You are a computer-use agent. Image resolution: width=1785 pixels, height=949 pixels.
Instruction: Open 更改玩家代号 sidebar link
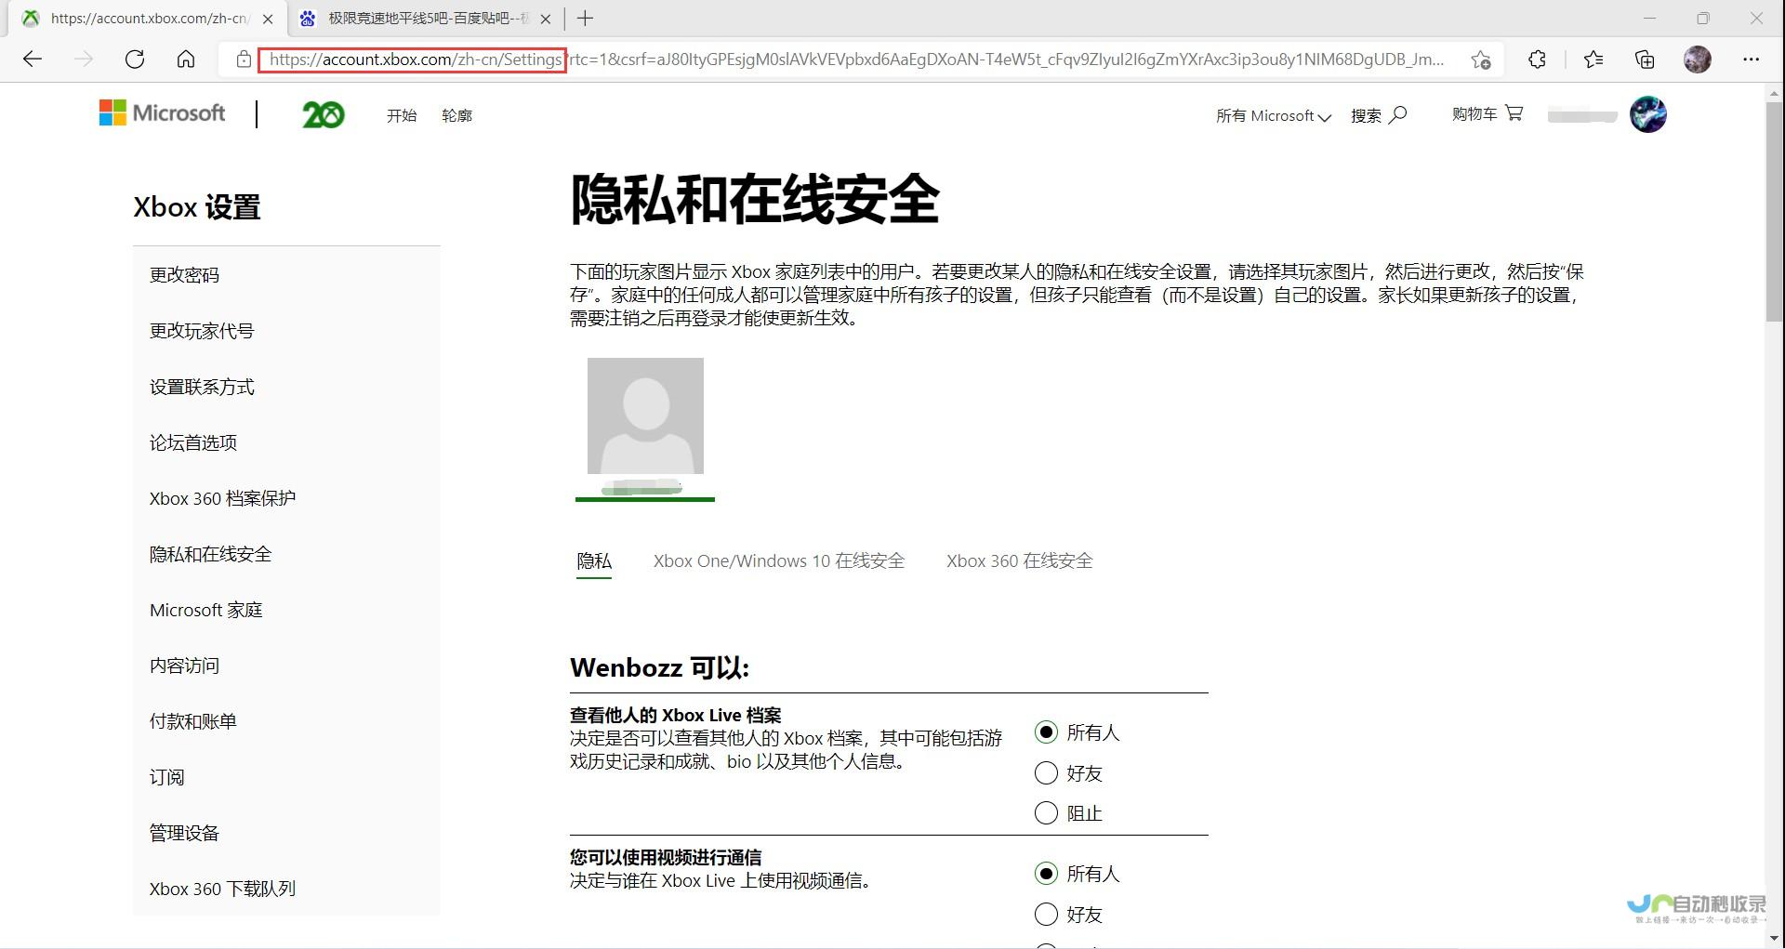coord(202,331)
